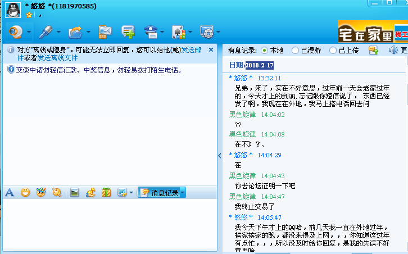Click the star level icon under nickname
Viewport: 408px width, 254px height.
coord(29,15)
